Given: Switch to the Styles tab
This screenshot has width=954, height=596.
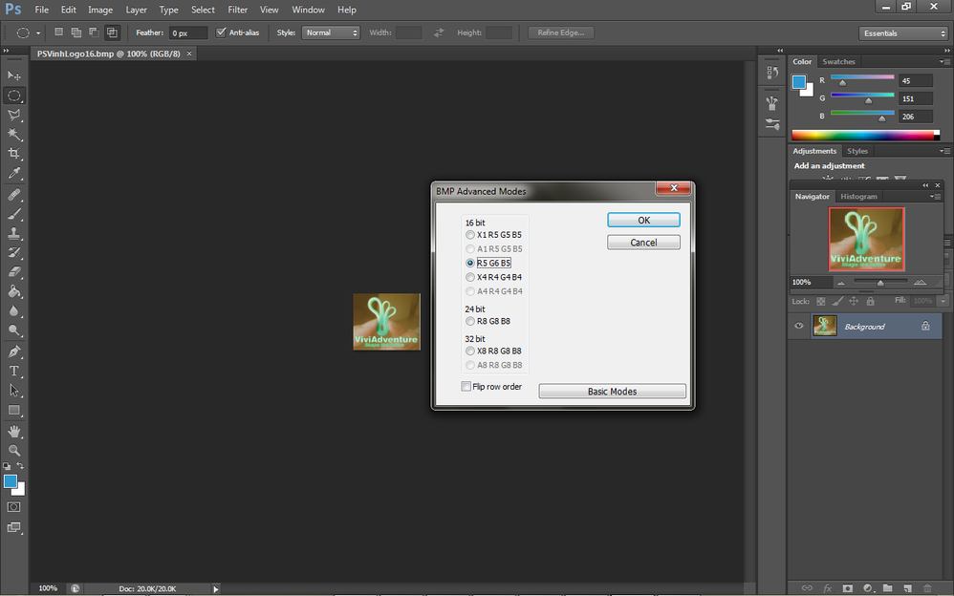Looking at the screenshot, I should pos(857,151).
